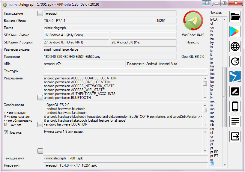Screen dimensions: 245x172
Task: Select locale fr-CA in the list
Action: coord(214,19)
